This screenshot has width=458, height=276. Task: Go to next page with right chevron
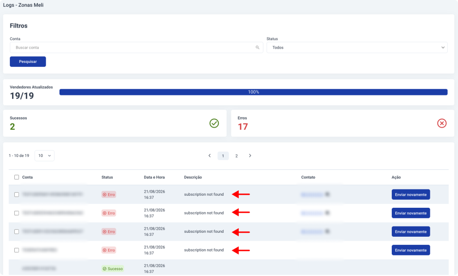250,156
